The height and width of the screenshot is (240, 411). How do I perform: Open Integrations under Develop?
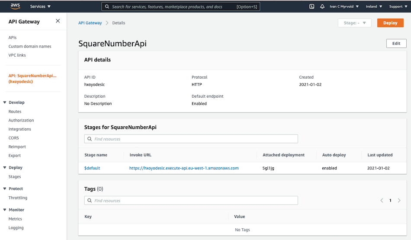[19, 129]
